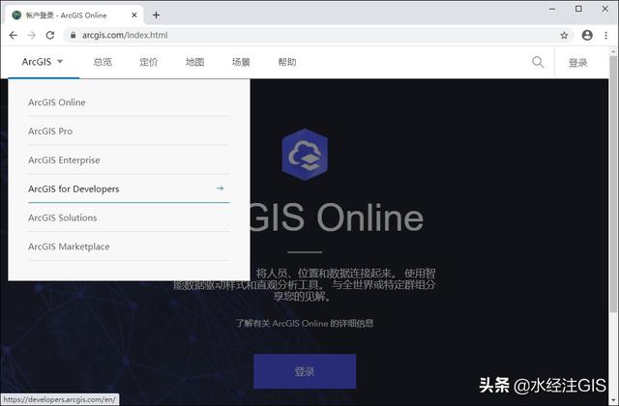Select ArcGIS Solutions from the dropdown
619x406 pixels.
pyautogui.click(x=129, y=217)
